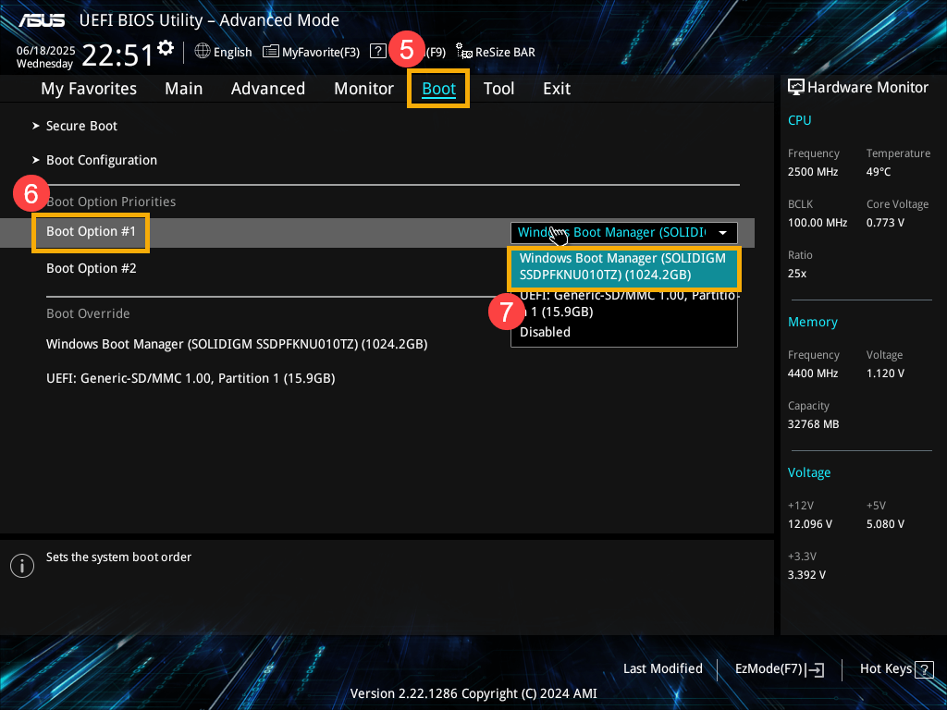Change the language from English

pyautogui.click(x=232, y=52)
